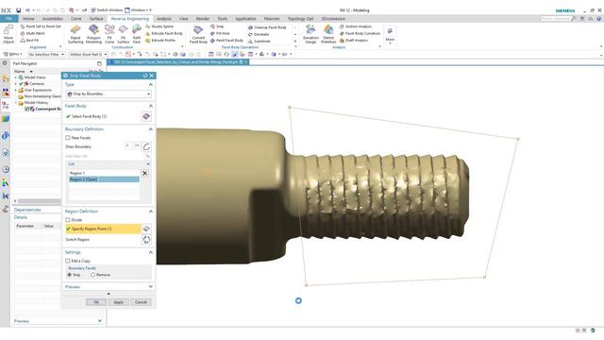Open the Menu button
This screenshot has width=604, height=340.
click(12, 55)
